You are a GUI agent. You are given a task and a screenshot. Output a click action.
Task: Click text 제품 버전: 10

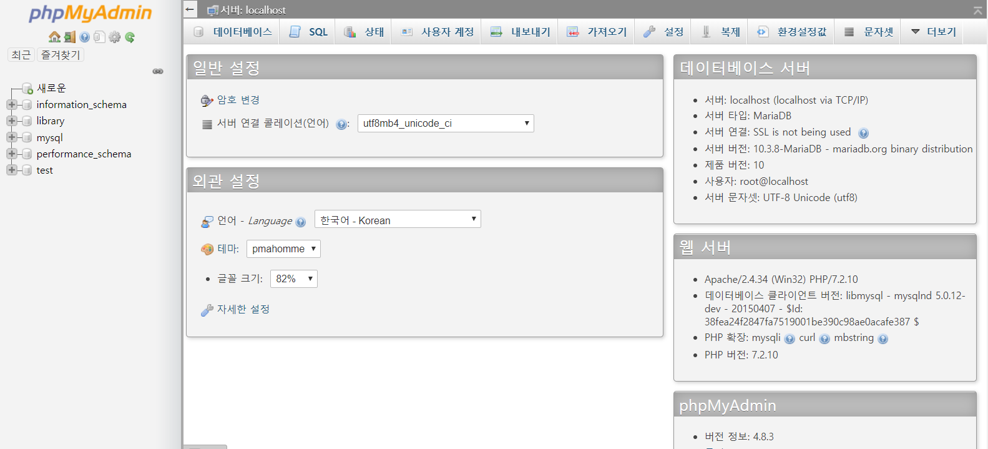735,165
